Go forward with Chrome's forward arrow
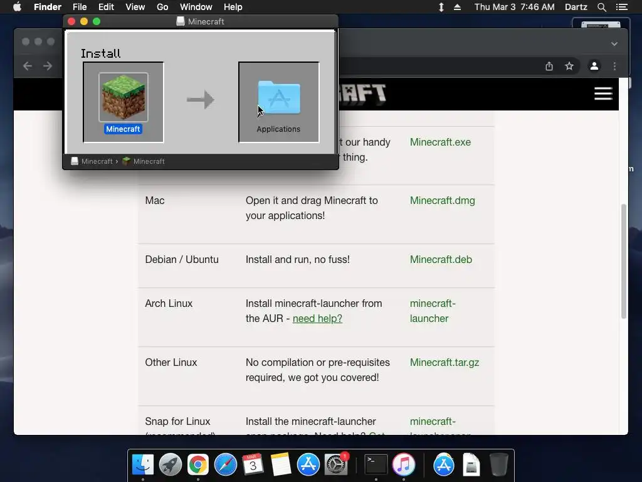Image resolution: width=642 pixels, height=482 pixels. click(x=48, y=66)
